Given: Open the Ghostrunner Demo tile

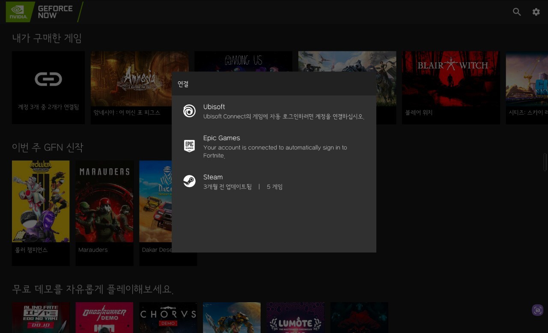Looking at the screenshot, I should coord(104,318).
